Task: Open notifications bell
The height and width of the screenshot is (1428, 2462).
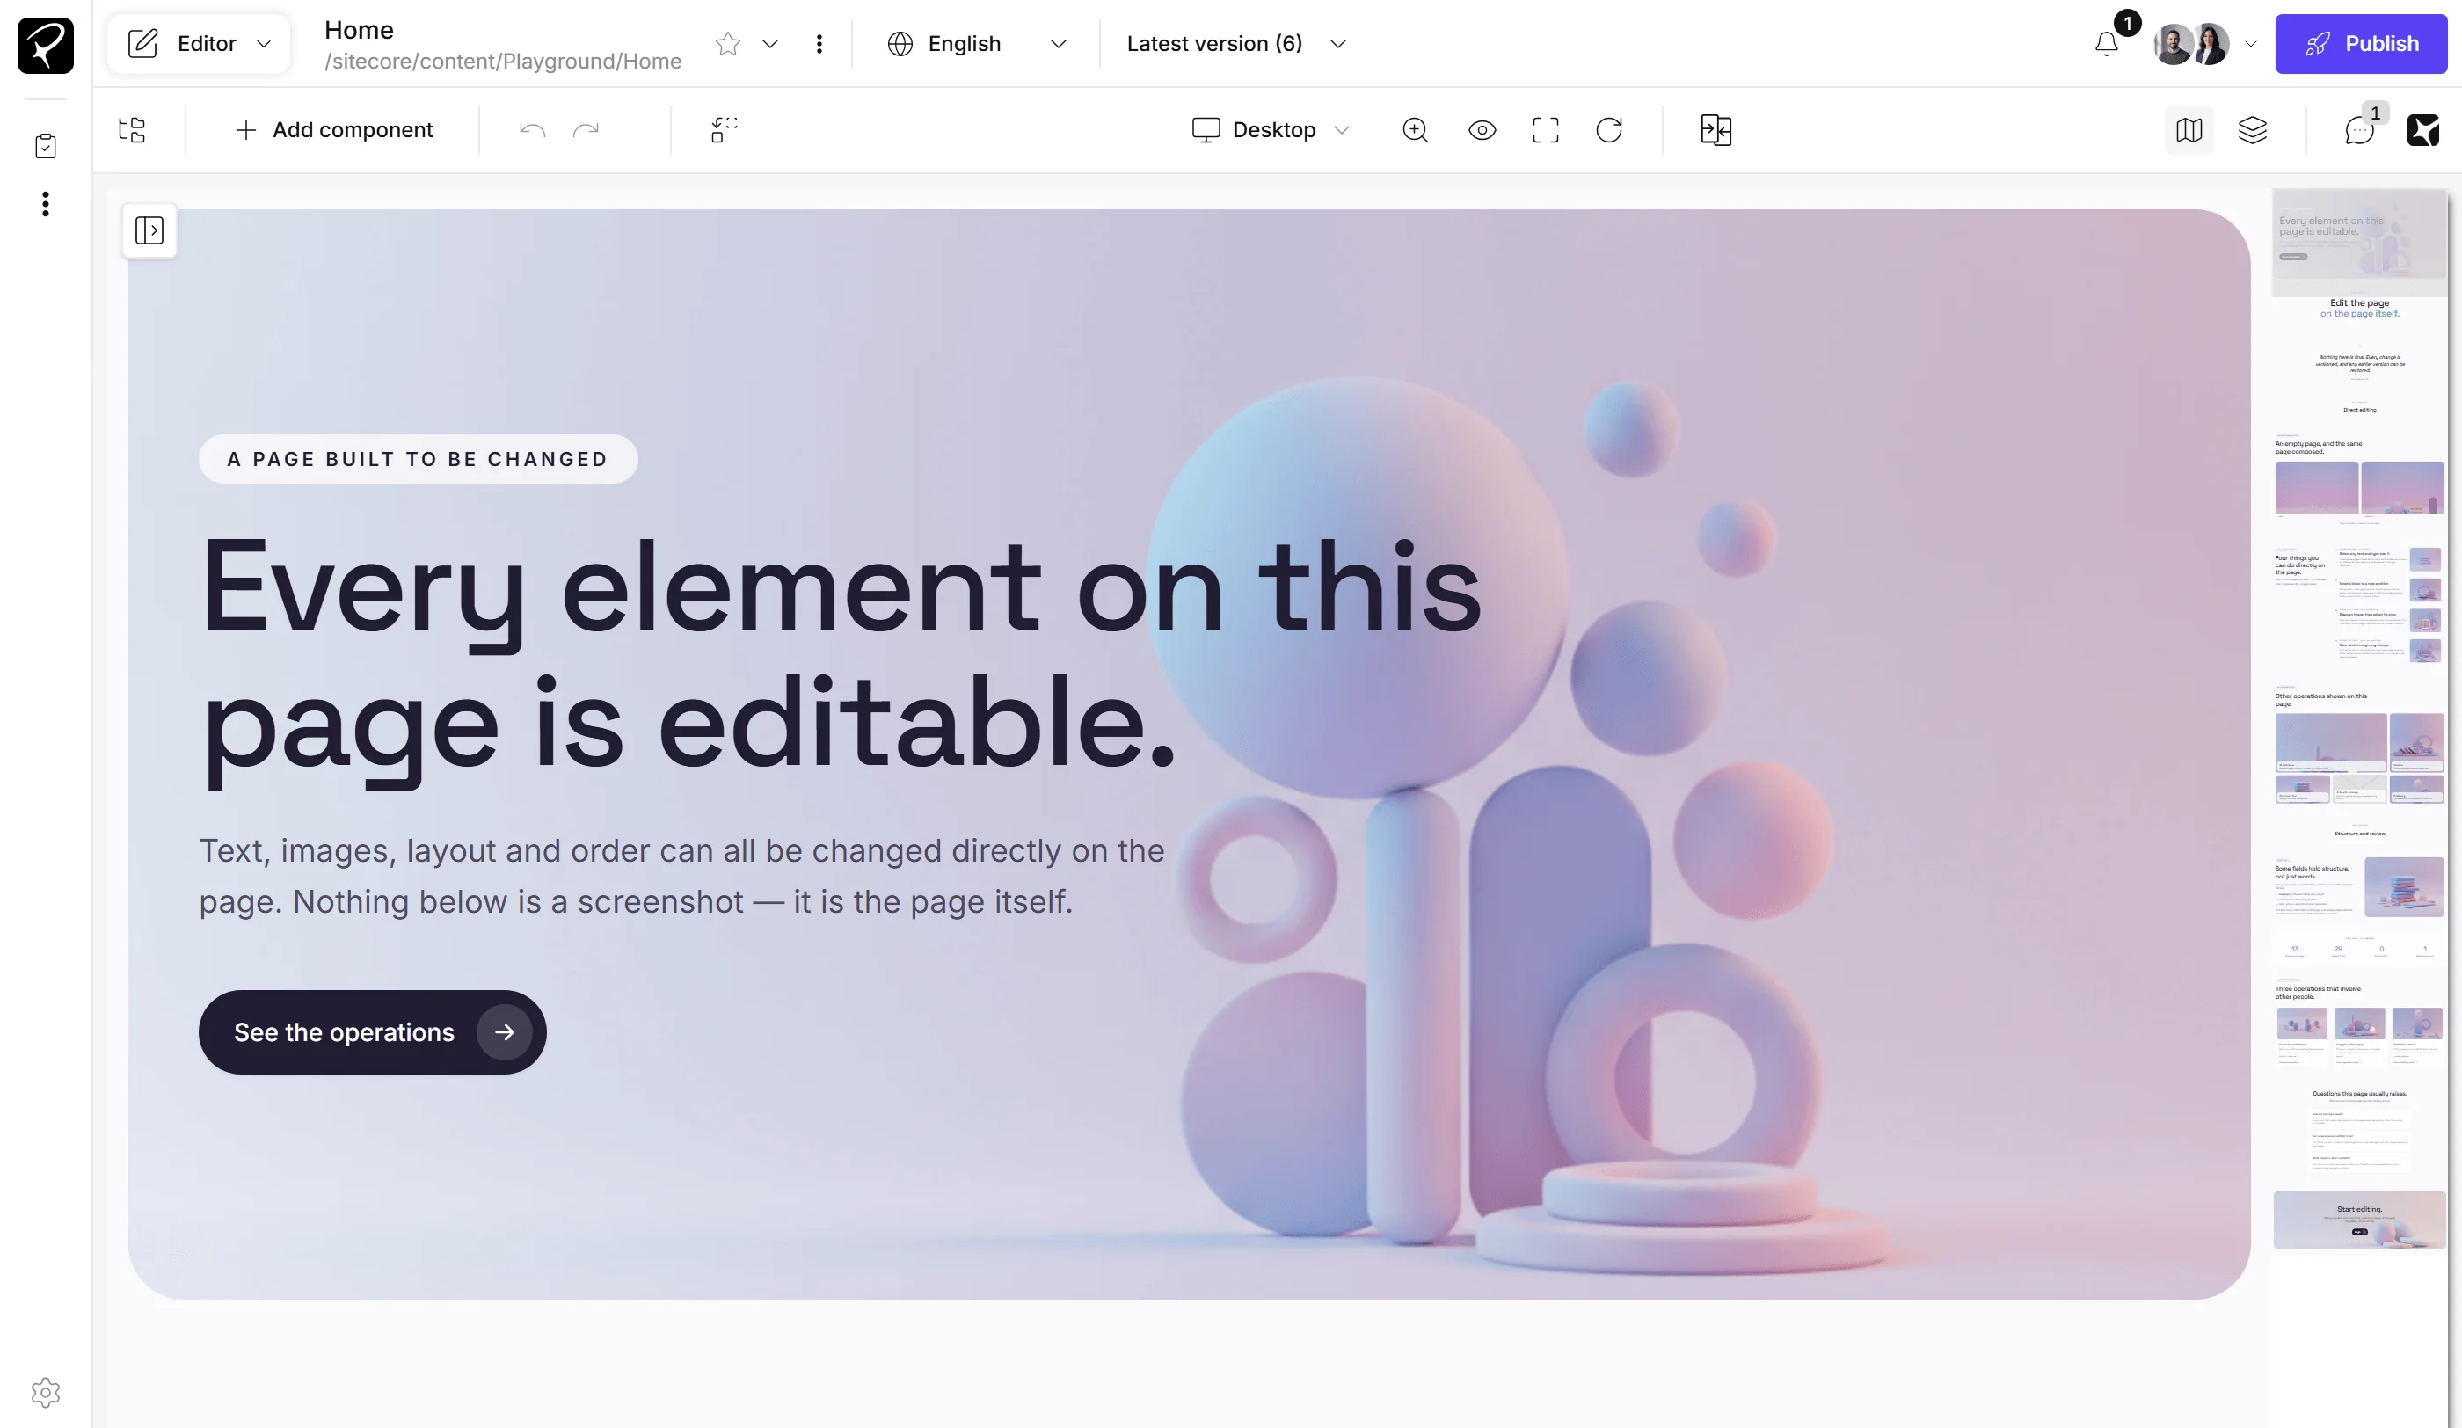Action: point(2107,44)
